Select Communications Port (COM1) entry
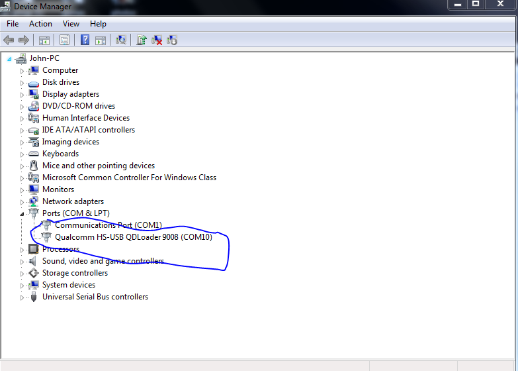The image size is (518, 371). pos(108,225)
